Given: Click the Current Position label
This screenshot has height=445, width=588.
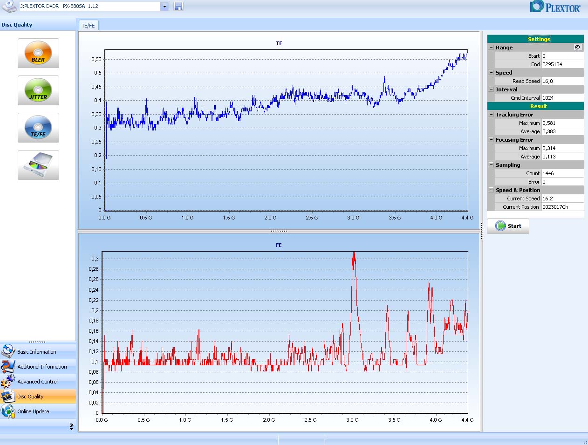Looking at the screenshot, I should [x=521, y=207].
